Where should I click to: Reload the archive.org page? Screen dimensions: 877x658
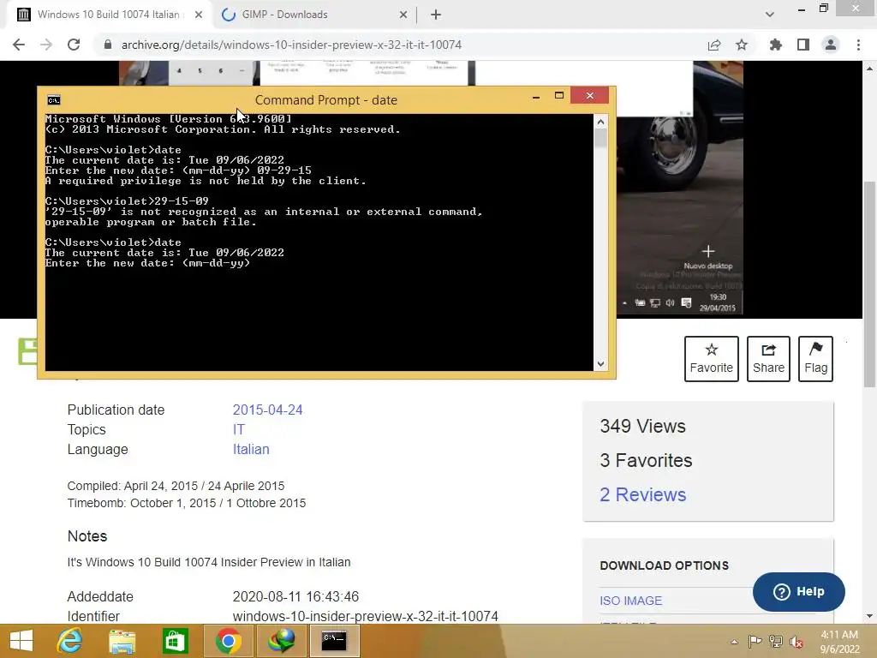tap(74, 45)
